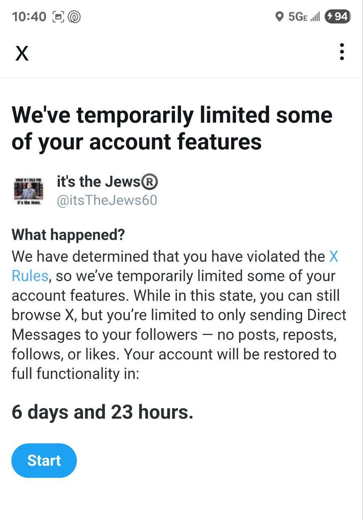Viewport: 363px width, 521px height.
Task: Tap the 10:40 clock in status bar
Action: (x=29, y=17)
